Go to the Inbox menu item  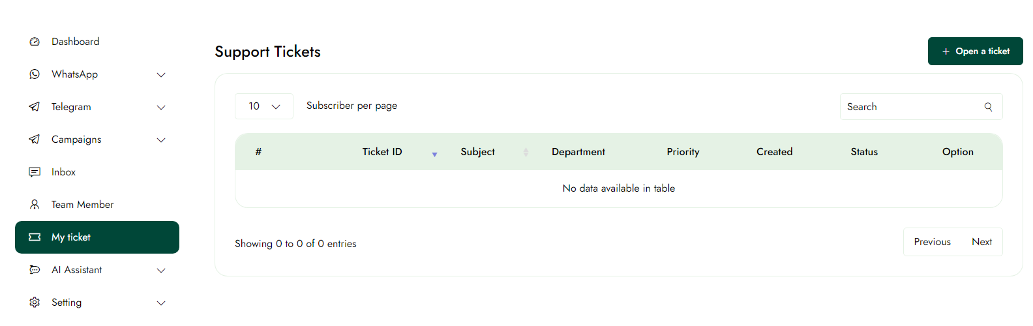[x=63, y=172]
